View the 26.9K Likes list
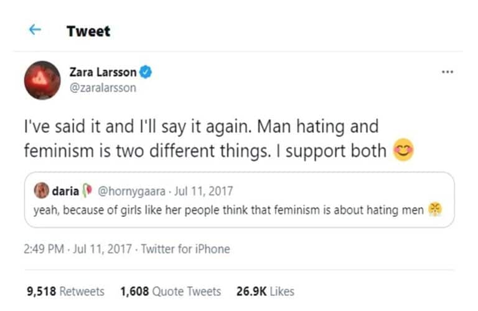Image resolution: width=478 pixels, height=311 pixels. pos(265,291)
